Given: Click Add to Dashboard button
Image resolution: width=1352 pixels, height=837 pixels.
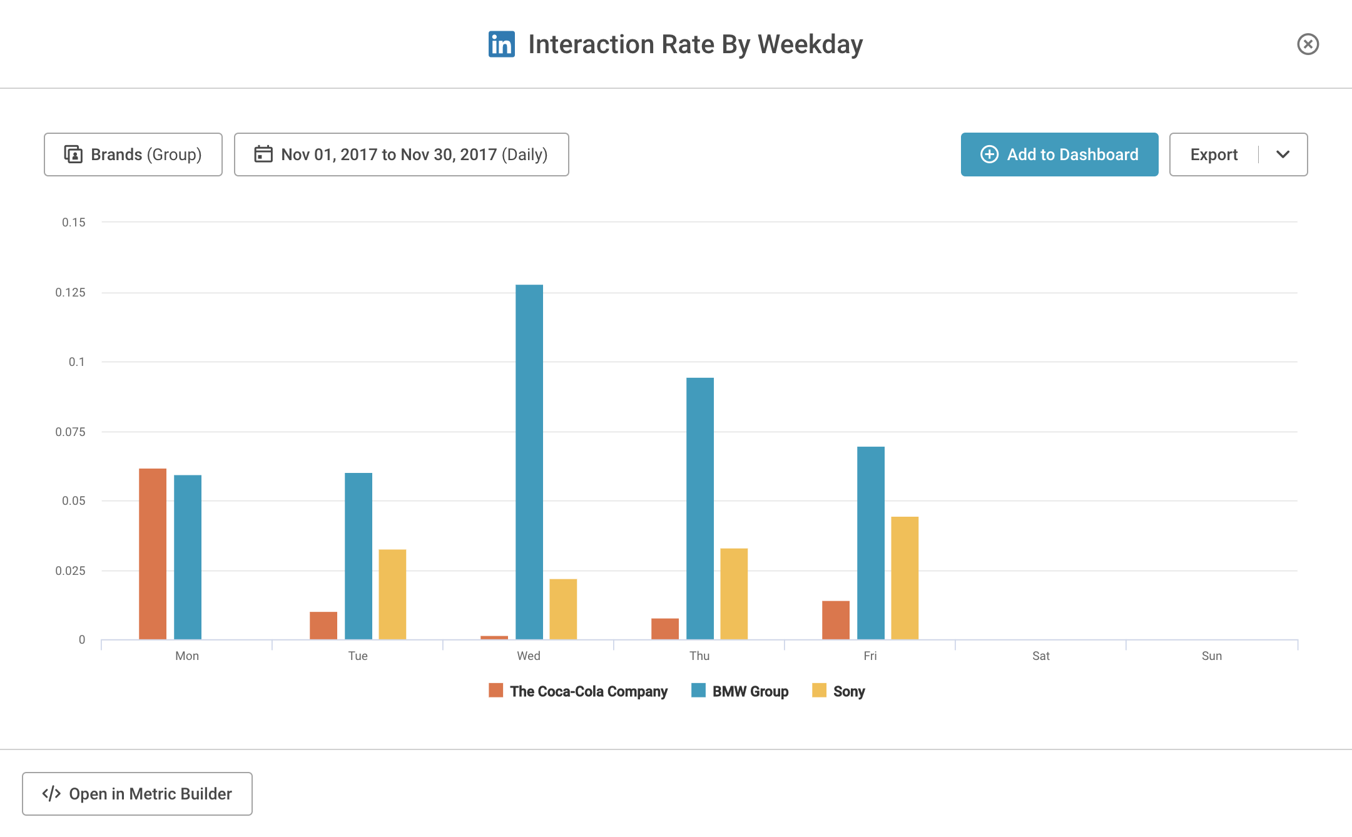Looking at the screenshot, I should coord(1060,155).
